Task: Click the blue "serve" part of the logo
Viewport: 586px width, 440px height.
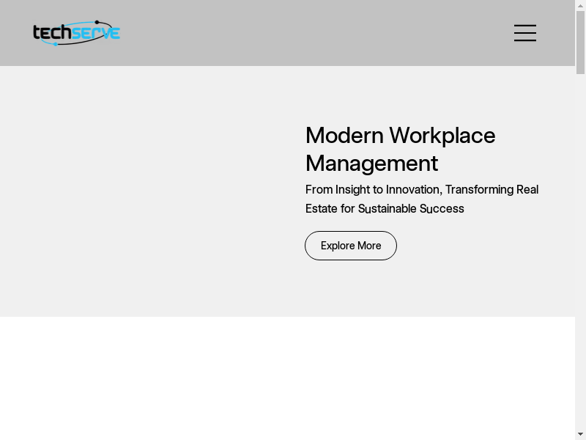Action: (97, 33)
